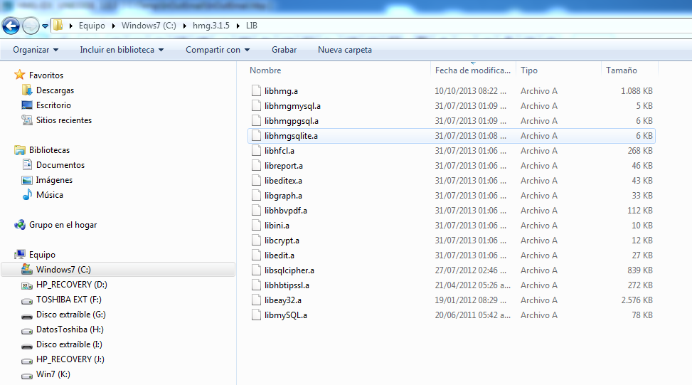Open the Organizar dropdown menu
This screenshot has height=385, width=692.
coord(36,50)
